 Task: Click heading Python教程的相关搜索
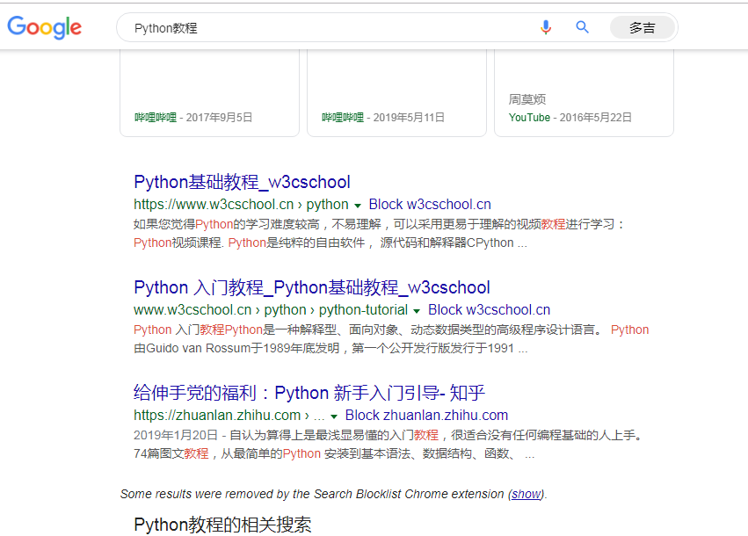[x=222, y=525]
